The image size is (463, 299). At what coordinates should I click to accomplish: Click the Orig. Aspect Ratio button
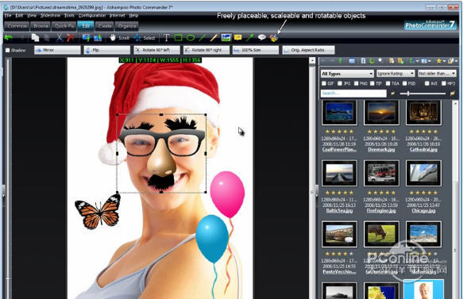(308, 50)
